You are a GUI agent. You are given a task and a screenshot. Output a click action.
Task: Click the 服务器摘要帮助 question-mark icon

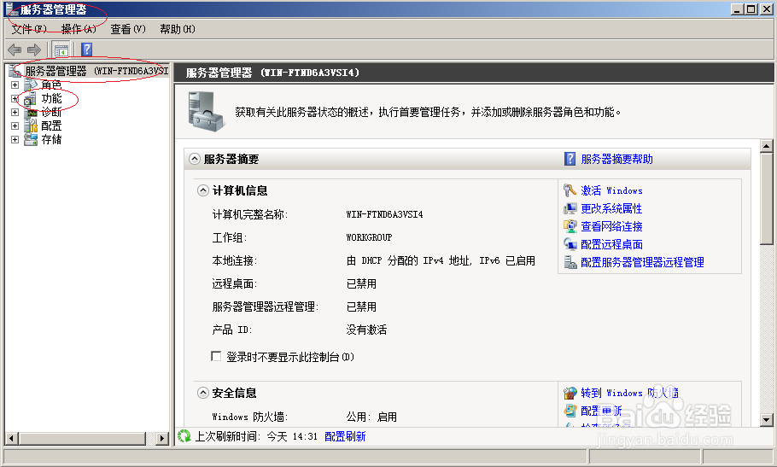click(570, 159)
